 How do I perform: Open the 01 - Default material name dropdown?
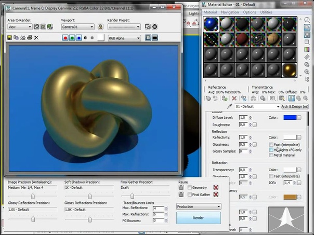(x=257, y=106)
